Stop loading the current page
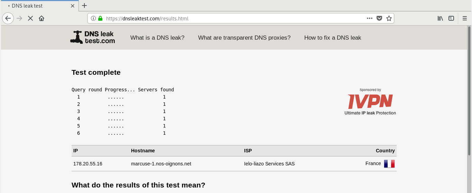 pyautogui.click(x=30, y=18)
